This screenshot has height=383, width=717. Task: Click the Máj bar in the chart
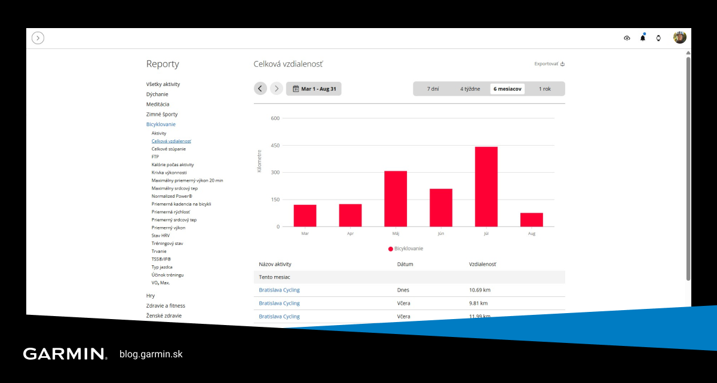coord(396,199)
